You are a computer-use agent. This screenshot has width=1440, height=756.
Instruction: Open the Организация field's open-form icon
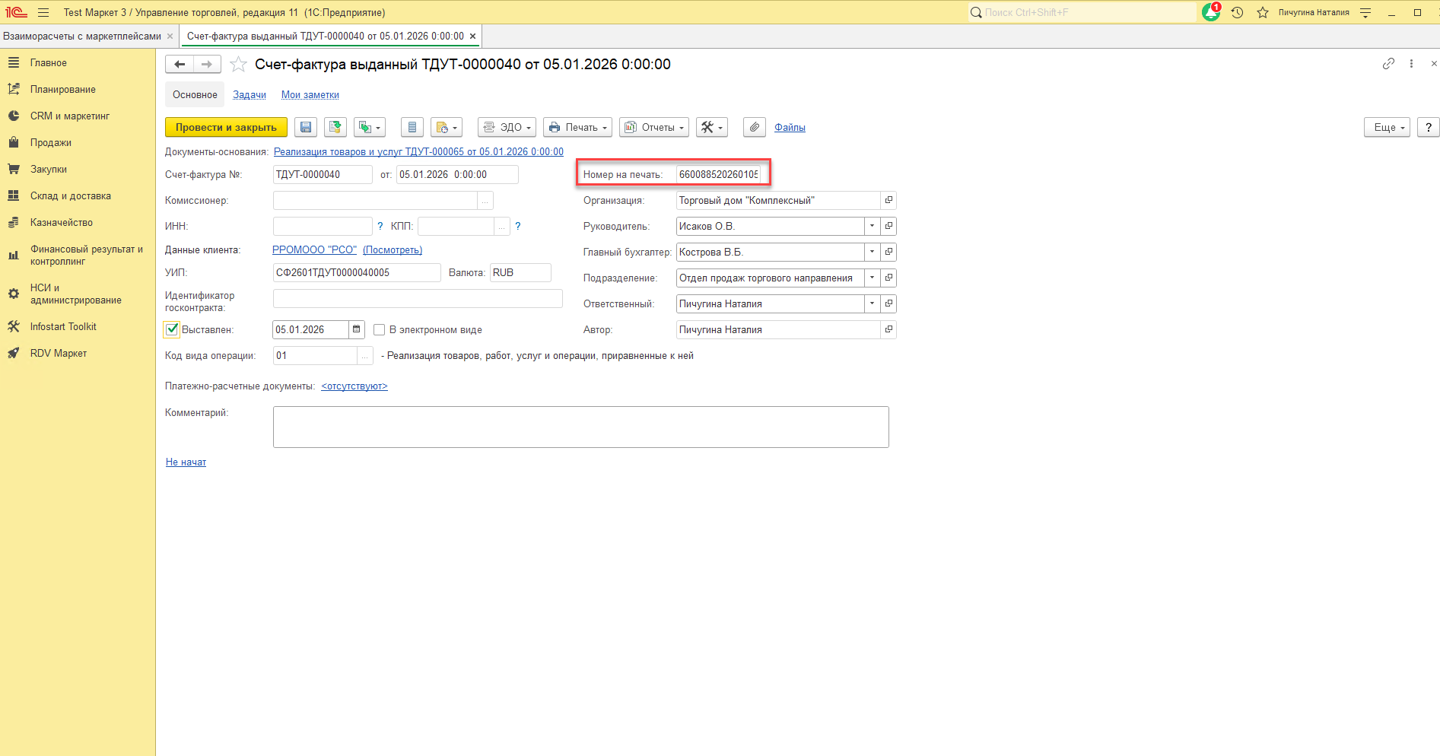point(888,201)
